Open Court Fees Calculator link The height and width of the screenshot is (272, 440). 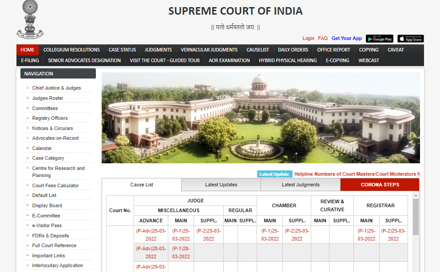coord(55,185)
